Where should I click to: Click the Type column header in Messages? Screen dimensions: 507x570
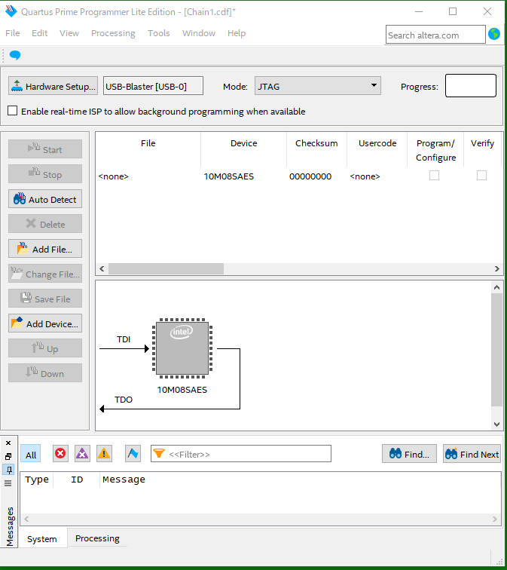pos(37,480)
